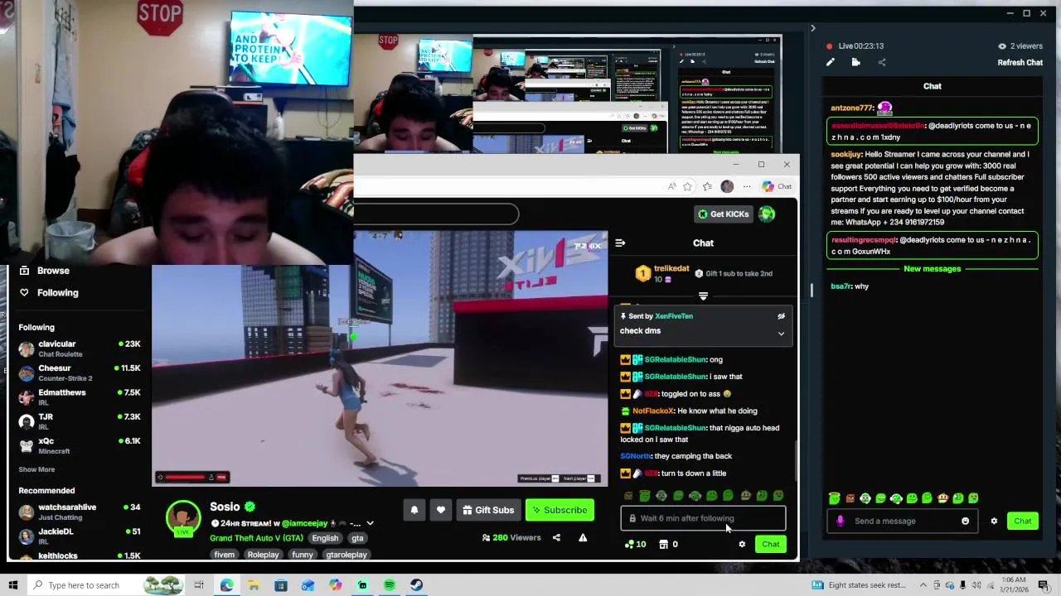Expand the streaming app side panel arrow
The width and height of the screenshot is (1061, 596).
click(812, 29)
